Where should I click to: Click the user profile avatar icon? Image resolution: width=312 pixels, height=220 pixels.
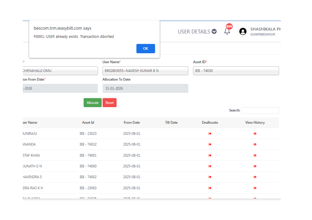pos(243,32)
